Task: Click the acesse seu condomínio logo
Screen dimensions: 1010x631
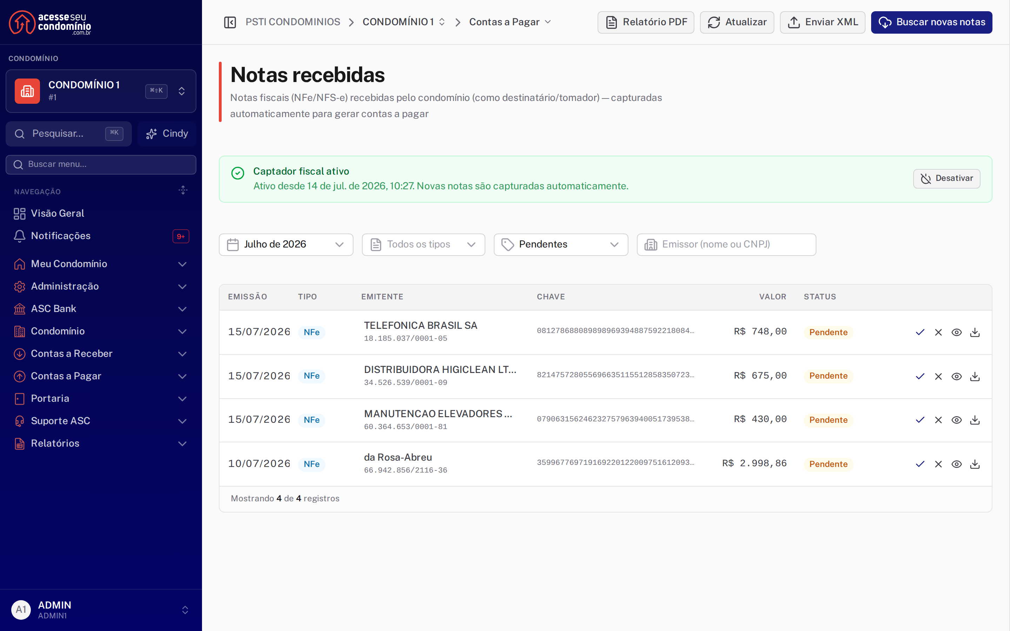Action: 50,22
